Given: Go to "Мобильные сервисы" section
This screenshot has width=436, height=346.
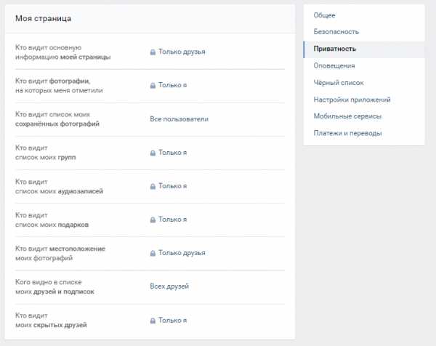Looking at the screenshot, I should [x=347, y=116].
